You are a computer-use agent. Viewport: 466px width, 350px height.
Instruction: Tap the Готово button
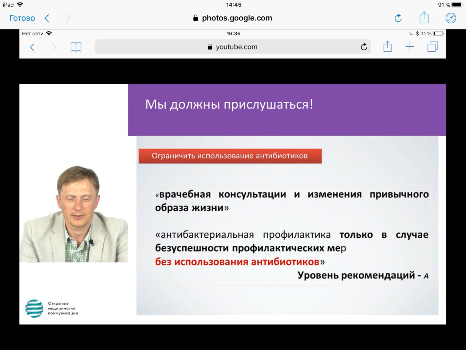point(22,18)
